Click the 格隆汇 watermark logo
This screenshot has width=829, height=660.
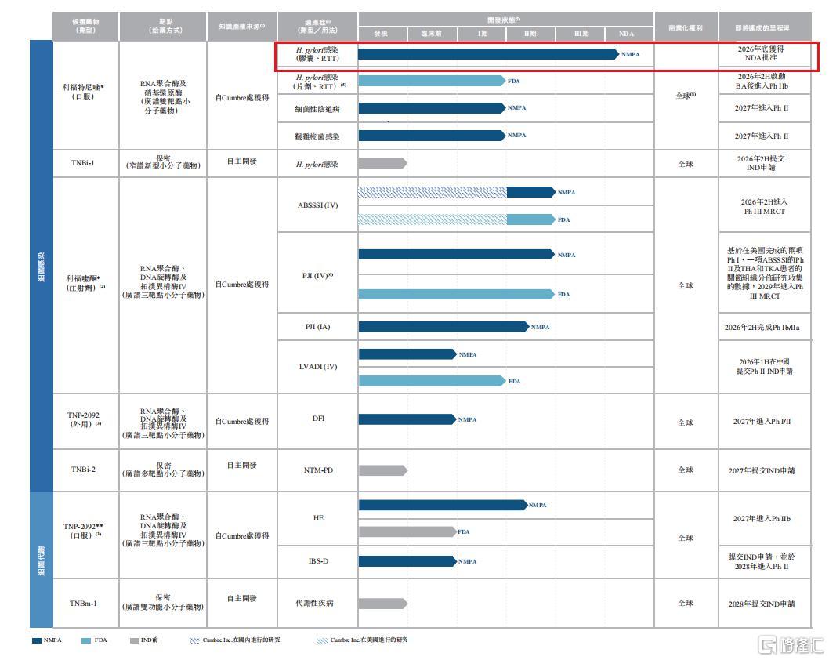[x=791, y=644]
